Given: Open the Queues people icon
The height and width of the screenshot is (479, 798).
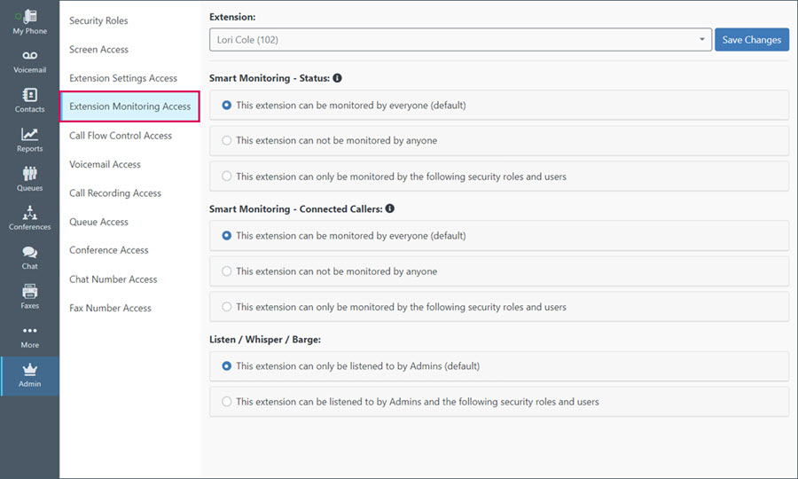Looking at the screenshot, I should 29,173.
